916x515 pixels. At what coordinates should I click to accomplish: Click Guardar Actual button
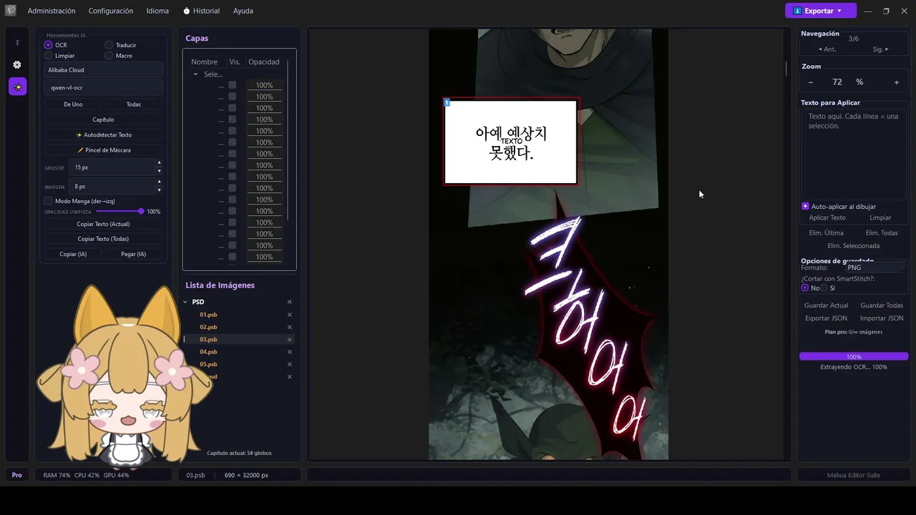pos(827,305)
